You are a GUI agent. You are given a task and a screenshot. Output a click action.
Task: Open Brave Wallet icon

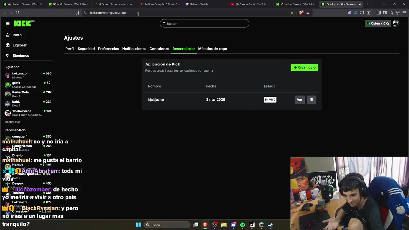point(385,13)
